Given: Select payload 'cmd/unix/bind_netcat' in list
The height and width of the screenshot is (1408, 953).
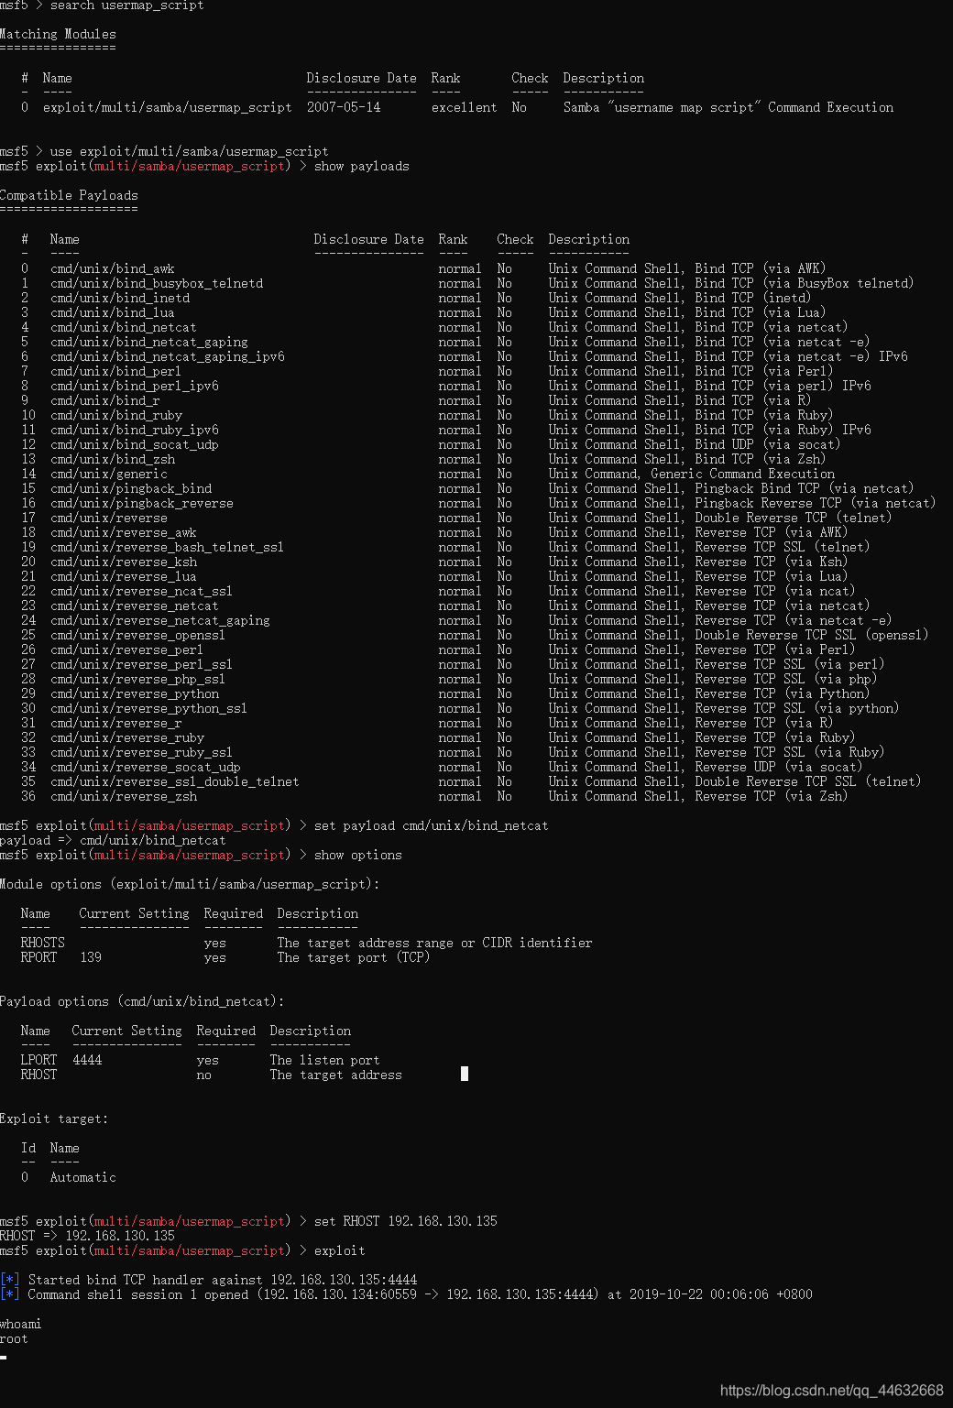Looking at the screenshot, I should pyautogui.click(x=123, y=327).
